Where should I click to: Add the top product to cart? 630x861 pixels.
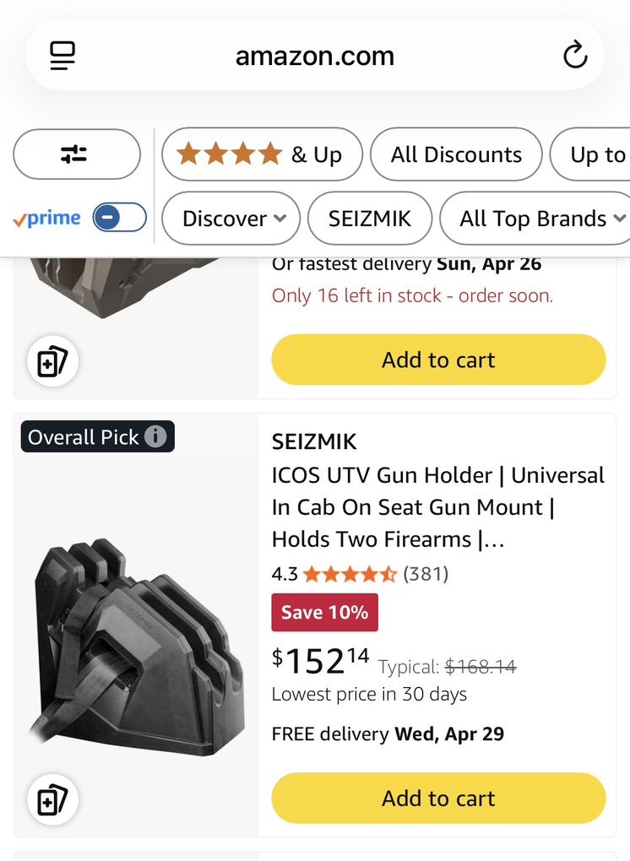pyautogui.click(x=438, y=360)
